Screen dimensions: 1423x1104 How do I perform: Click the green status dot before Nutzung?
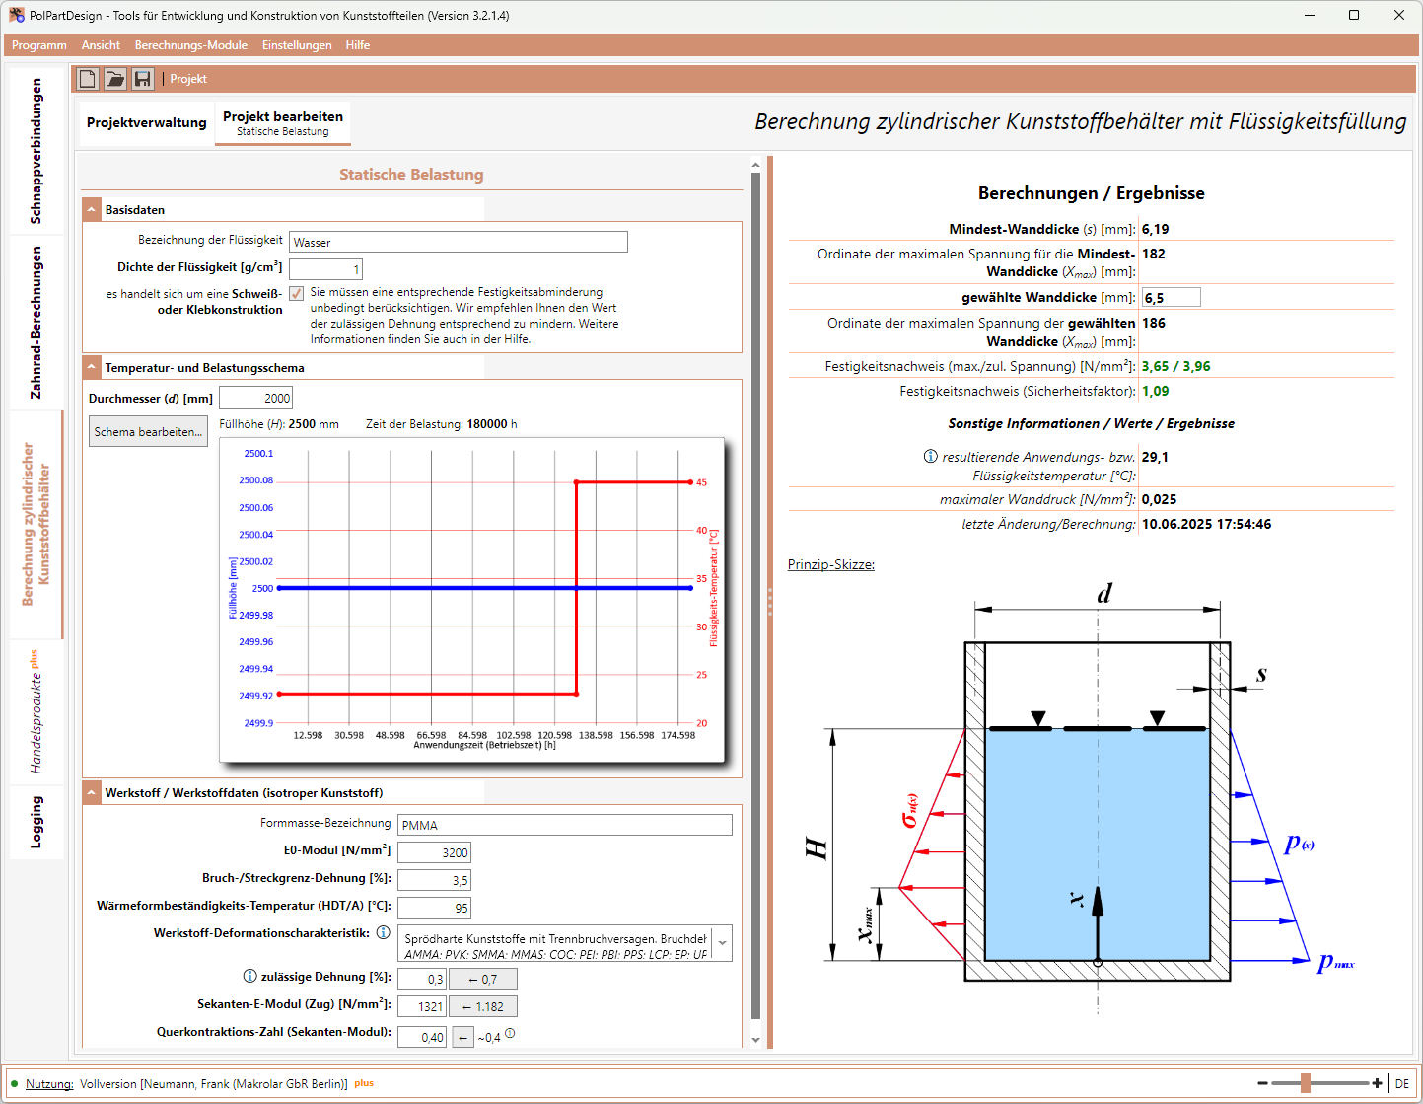pos(15,1083)
